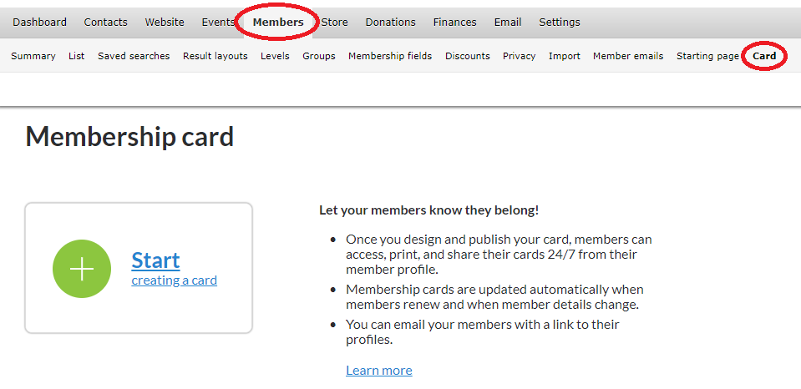Open the Saved searches tab

(134, 56)
